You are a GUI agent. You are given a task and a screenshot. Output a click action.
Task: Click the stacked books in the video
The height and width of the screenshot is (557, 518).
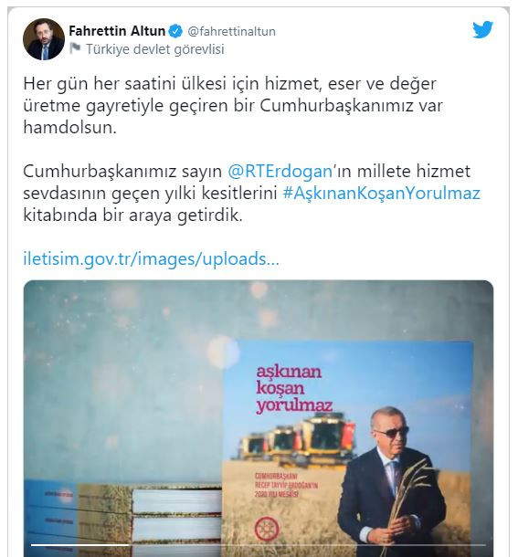(122, 519)
